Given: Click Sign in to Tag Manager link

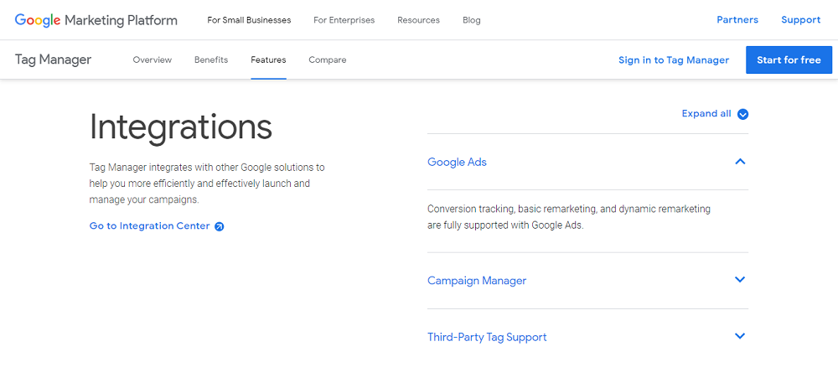Looking at the screenshot, I should coord(673,60).
